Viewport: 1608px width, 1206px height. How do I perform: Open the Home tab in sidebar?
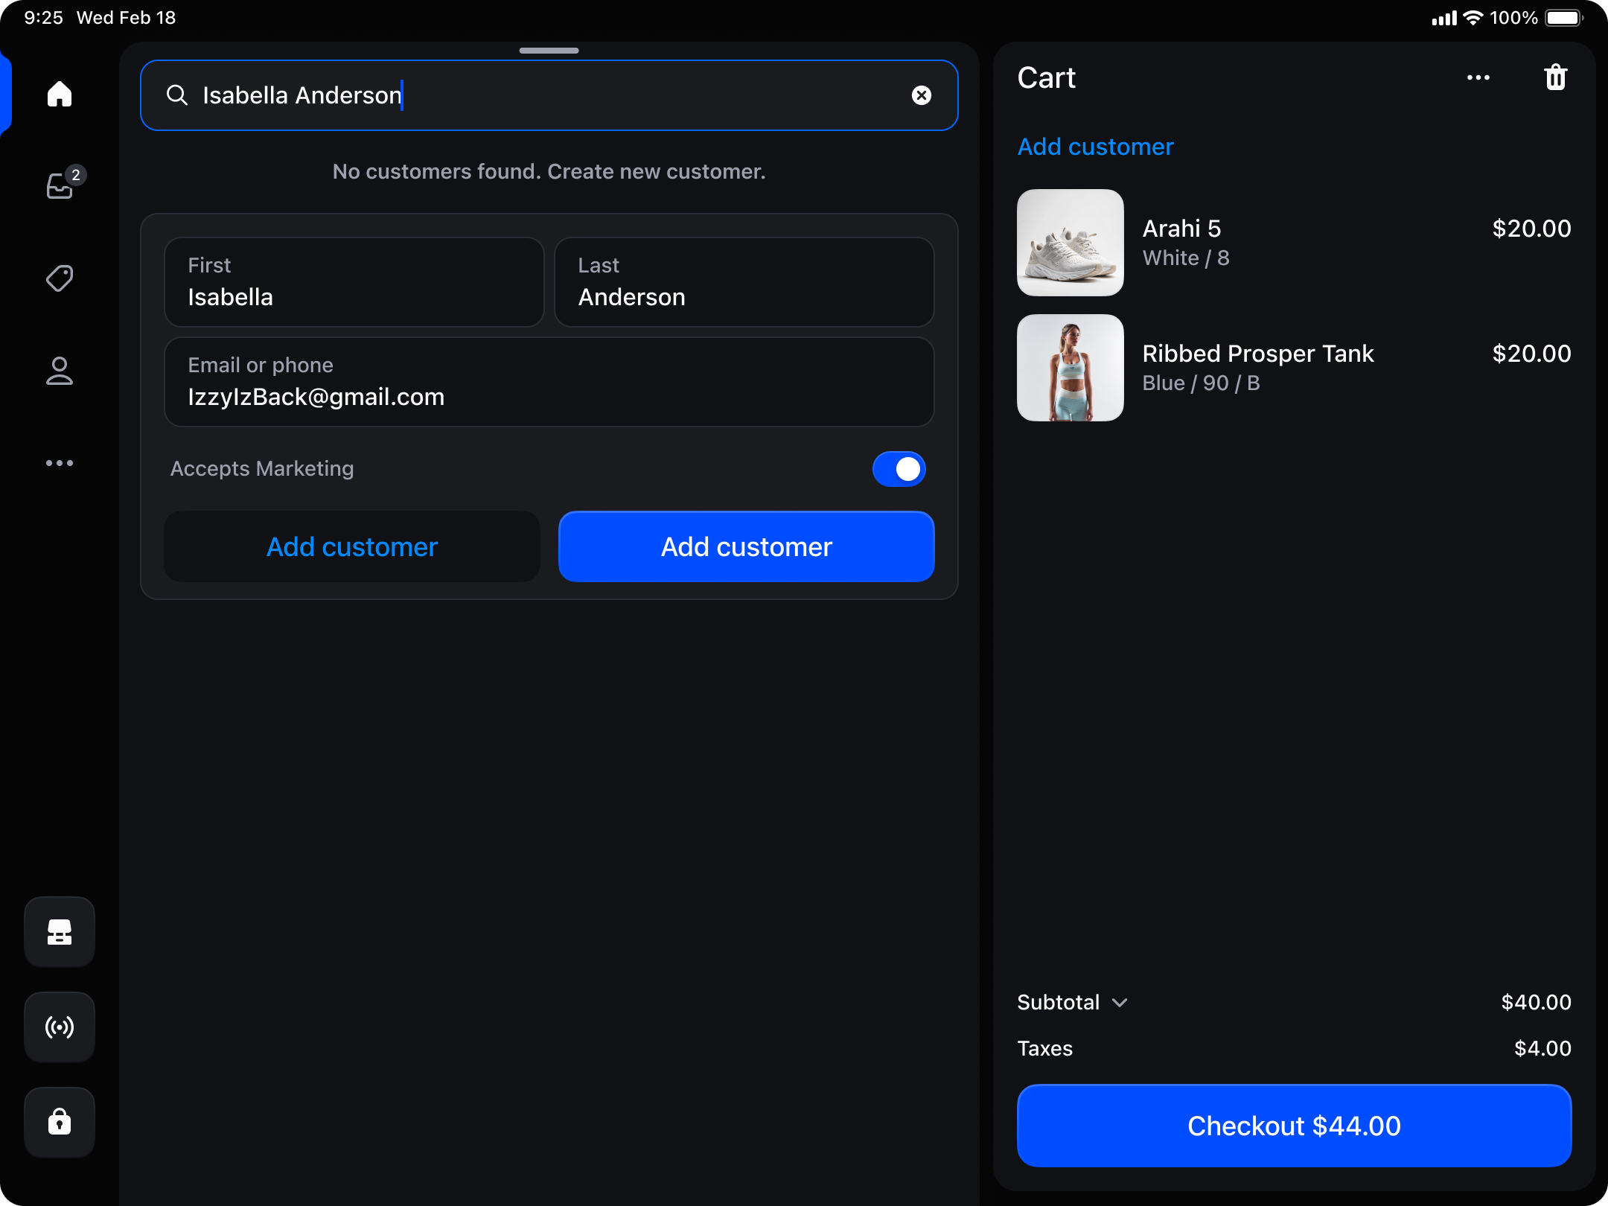[x=60, y=94]
